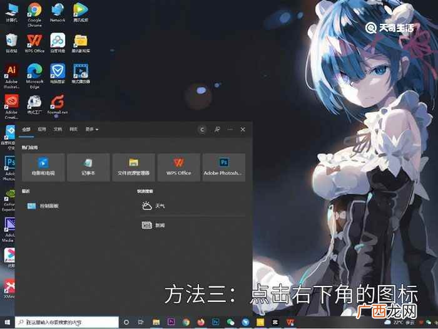Open WeChat from the taskbar
Viewport: 438px width, 329px height.
pyautogui.click(x=231, y=323)
